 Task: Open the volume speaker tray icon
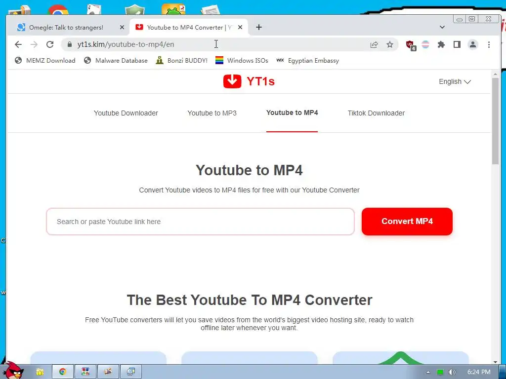pos(452,372)
